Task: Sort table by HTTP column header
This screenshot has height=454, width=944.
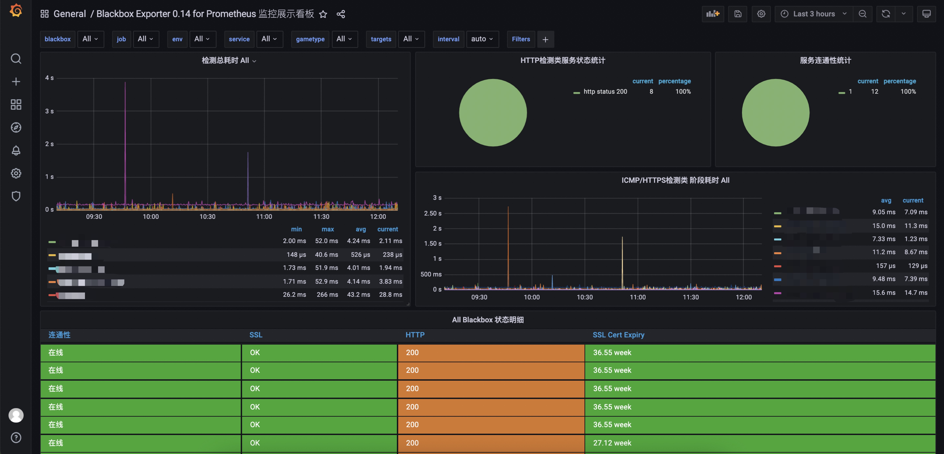Action: tap(415, 335)
